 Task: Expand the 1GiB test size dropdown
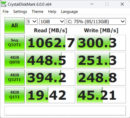[52, 22]
